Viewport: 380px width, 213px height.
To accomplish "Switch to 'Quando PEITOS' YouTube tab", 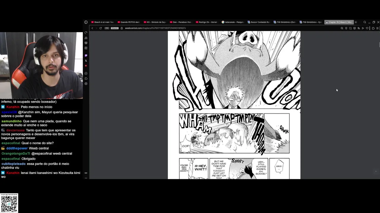I will click(129, 22).
